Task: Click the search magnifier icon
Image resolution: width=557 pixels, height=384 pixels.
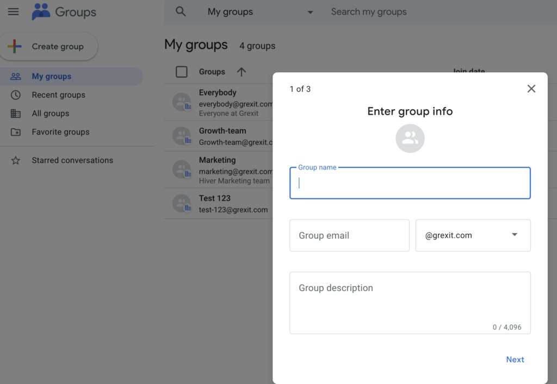Action: pos(180,11)
